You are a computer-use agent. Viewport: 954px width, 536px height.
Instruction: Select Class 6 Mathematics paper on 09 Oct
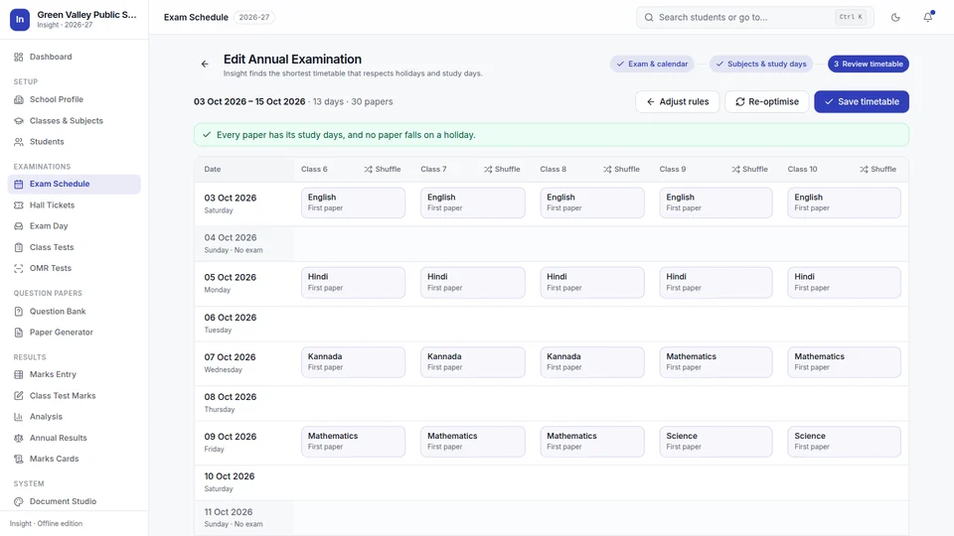pos(353,442)
